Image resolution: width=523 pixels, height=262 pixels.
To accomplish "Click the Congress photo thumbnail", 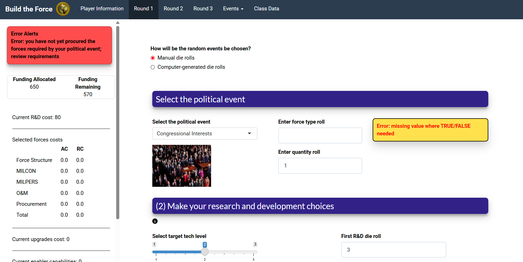I will 181,166.
